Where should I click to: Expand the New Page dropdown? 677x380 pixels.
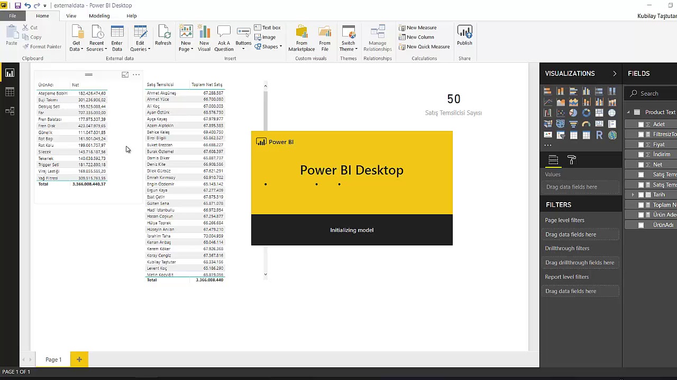pyautogui.click(x=186, y=46)
